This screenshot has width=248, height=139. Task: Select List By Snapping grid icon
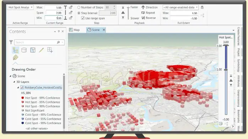(50, 50)
